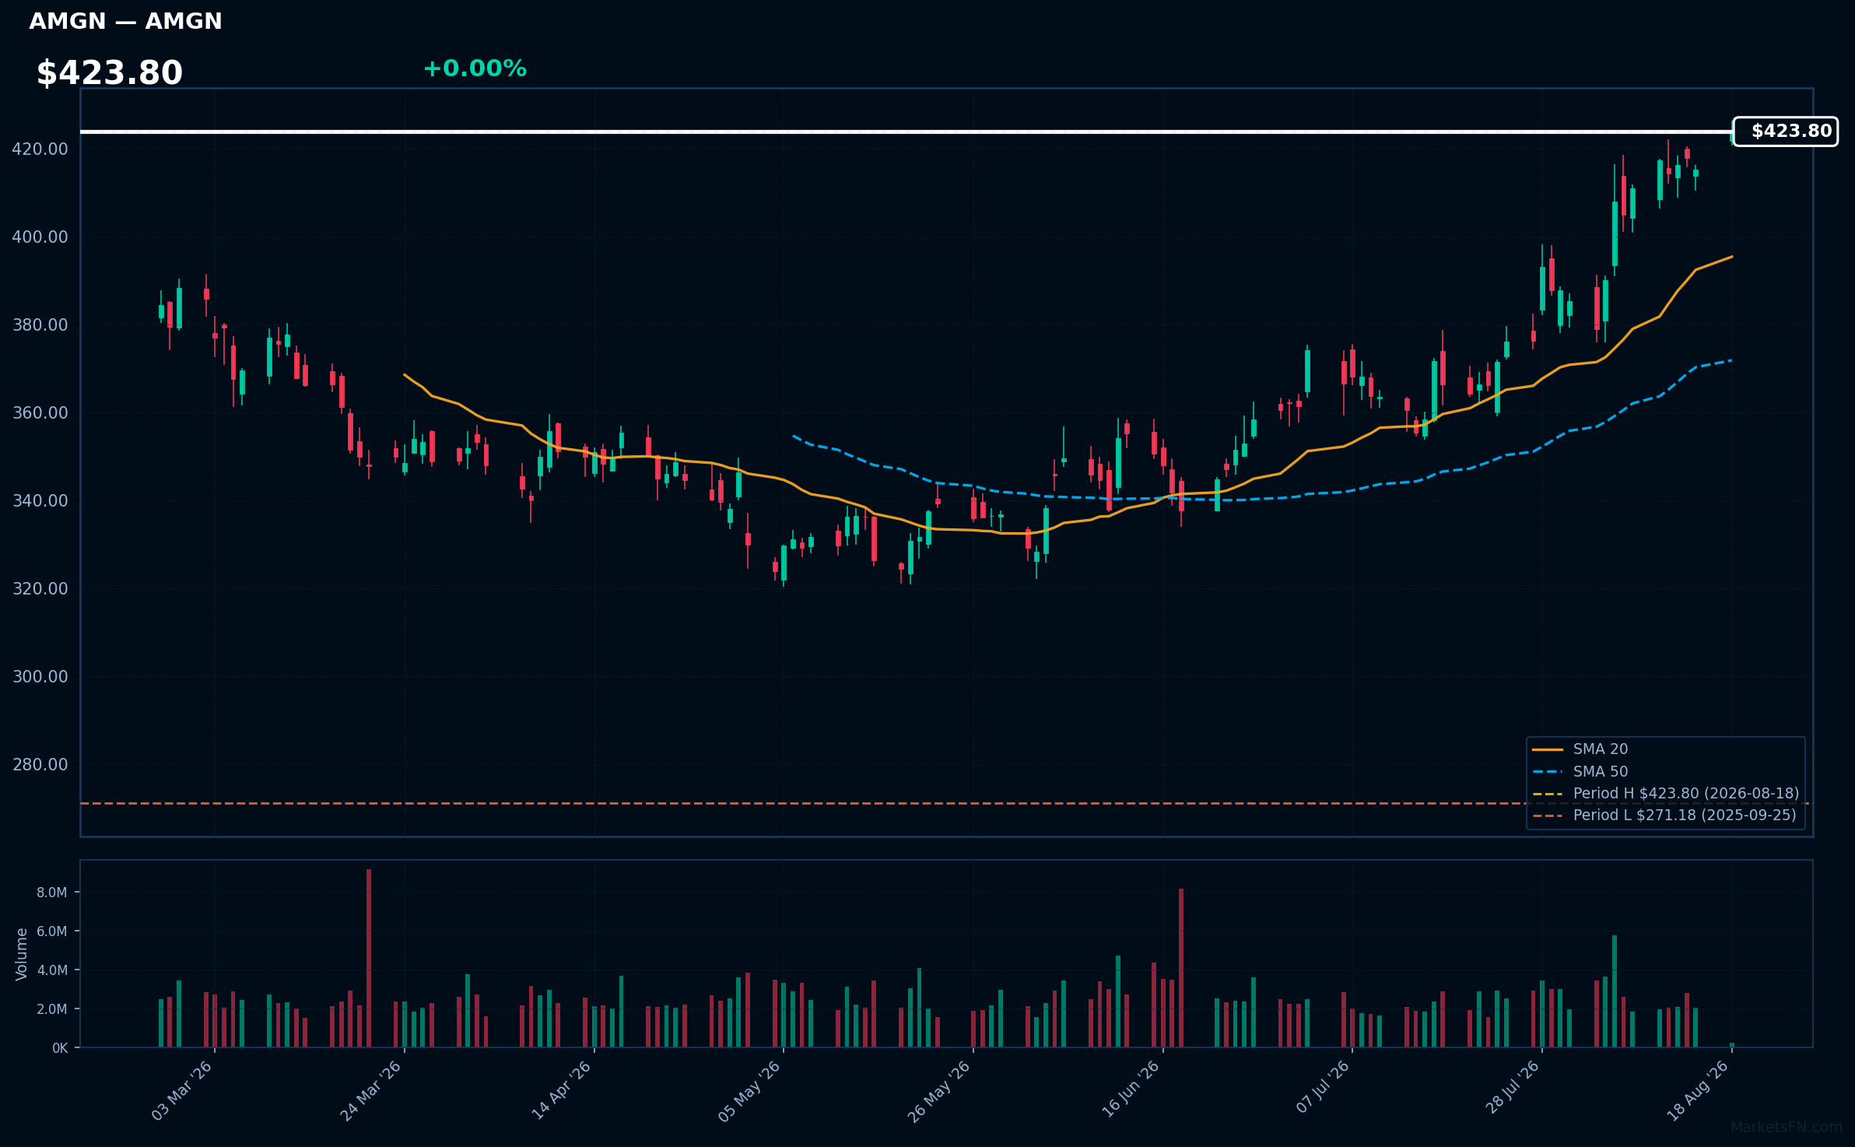Click the $423.80 current price tag
1855x1147 pixels.
pos(1786,131)
